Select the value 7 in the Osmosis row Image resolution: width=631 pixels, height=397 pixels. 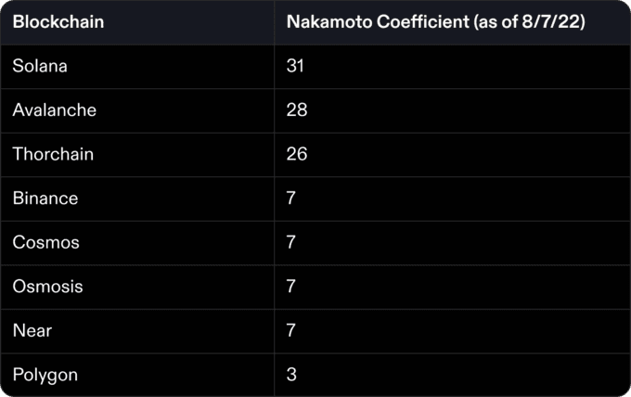(291, 287)
